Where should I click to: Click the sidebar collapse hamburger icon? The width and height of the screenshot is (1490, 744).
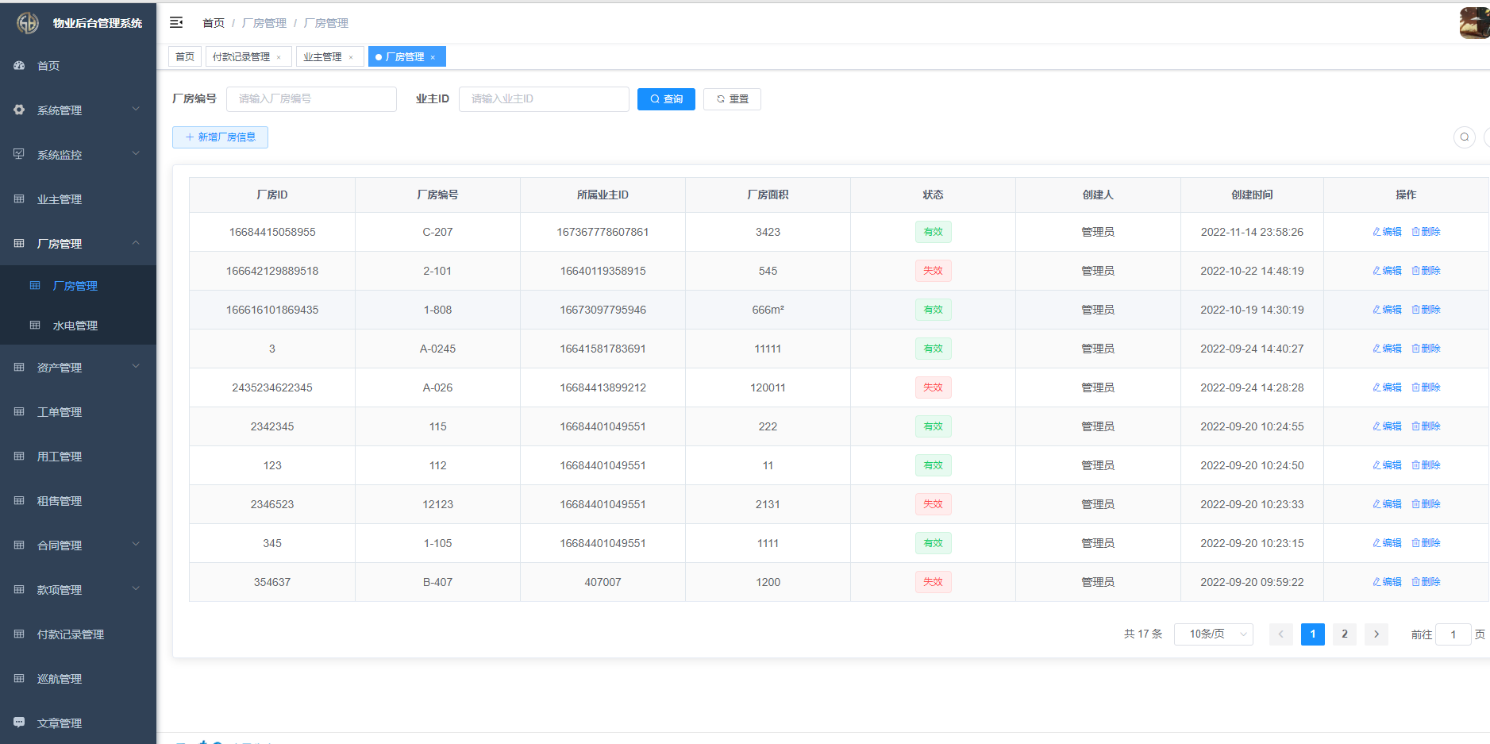tap(176, 22)
